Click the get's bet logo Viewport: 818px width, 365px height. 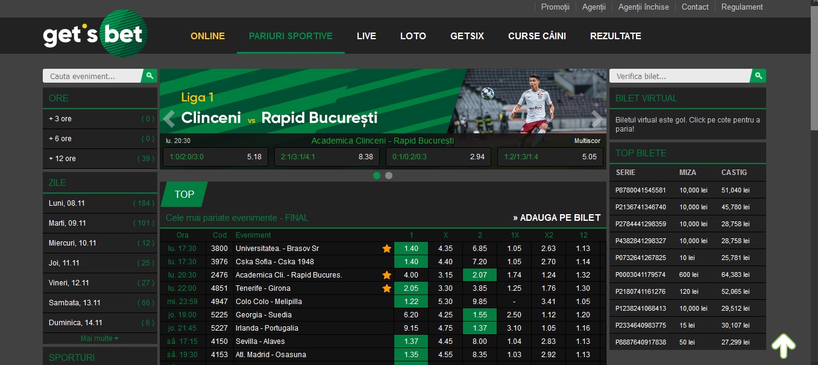(95, 34)
